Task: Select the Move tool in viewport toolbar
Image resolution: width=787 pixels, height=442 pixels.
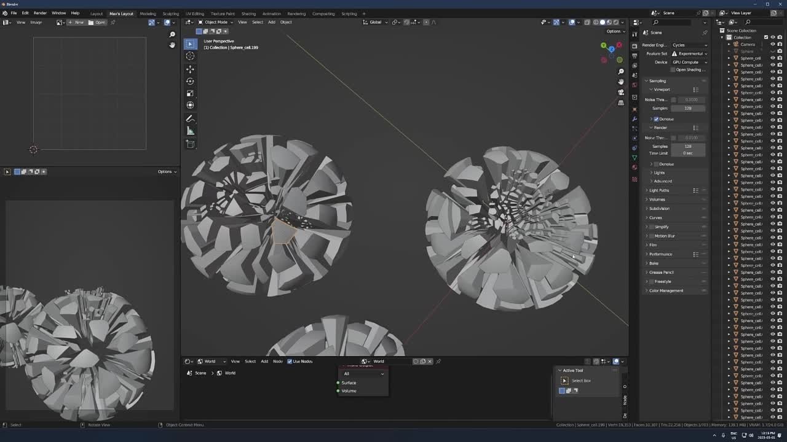Action: 190,69
